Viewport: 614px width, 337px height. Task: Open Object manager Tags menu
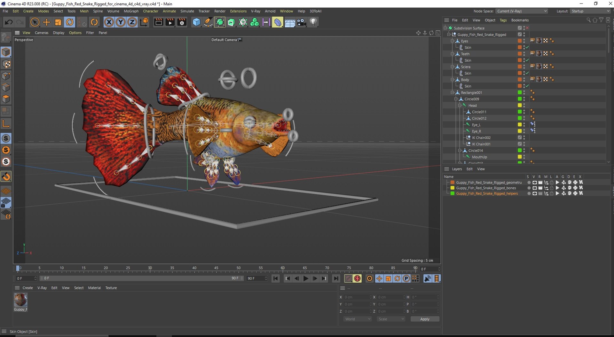[x=503, y=20]
